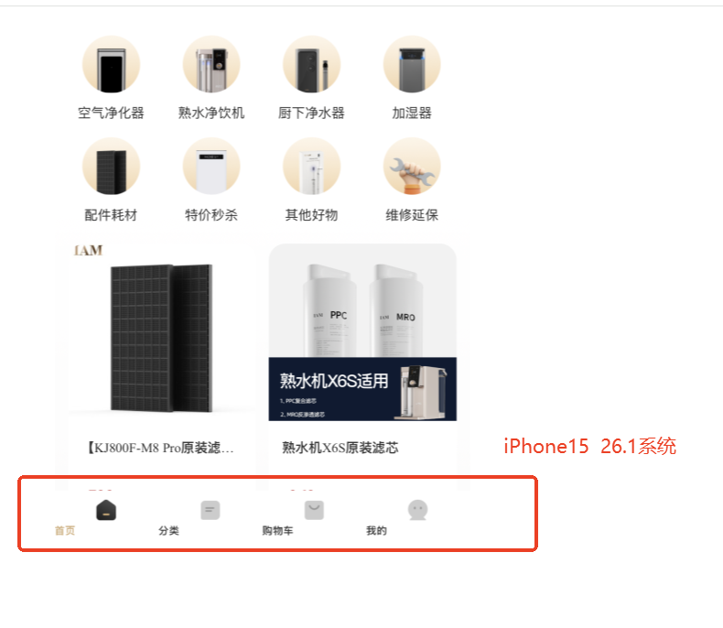This screenshot has width=723, height=628.
Task: Click the 【KJ800F-M8 Pro原装滤 product title
Action: [x=161, y=448]
